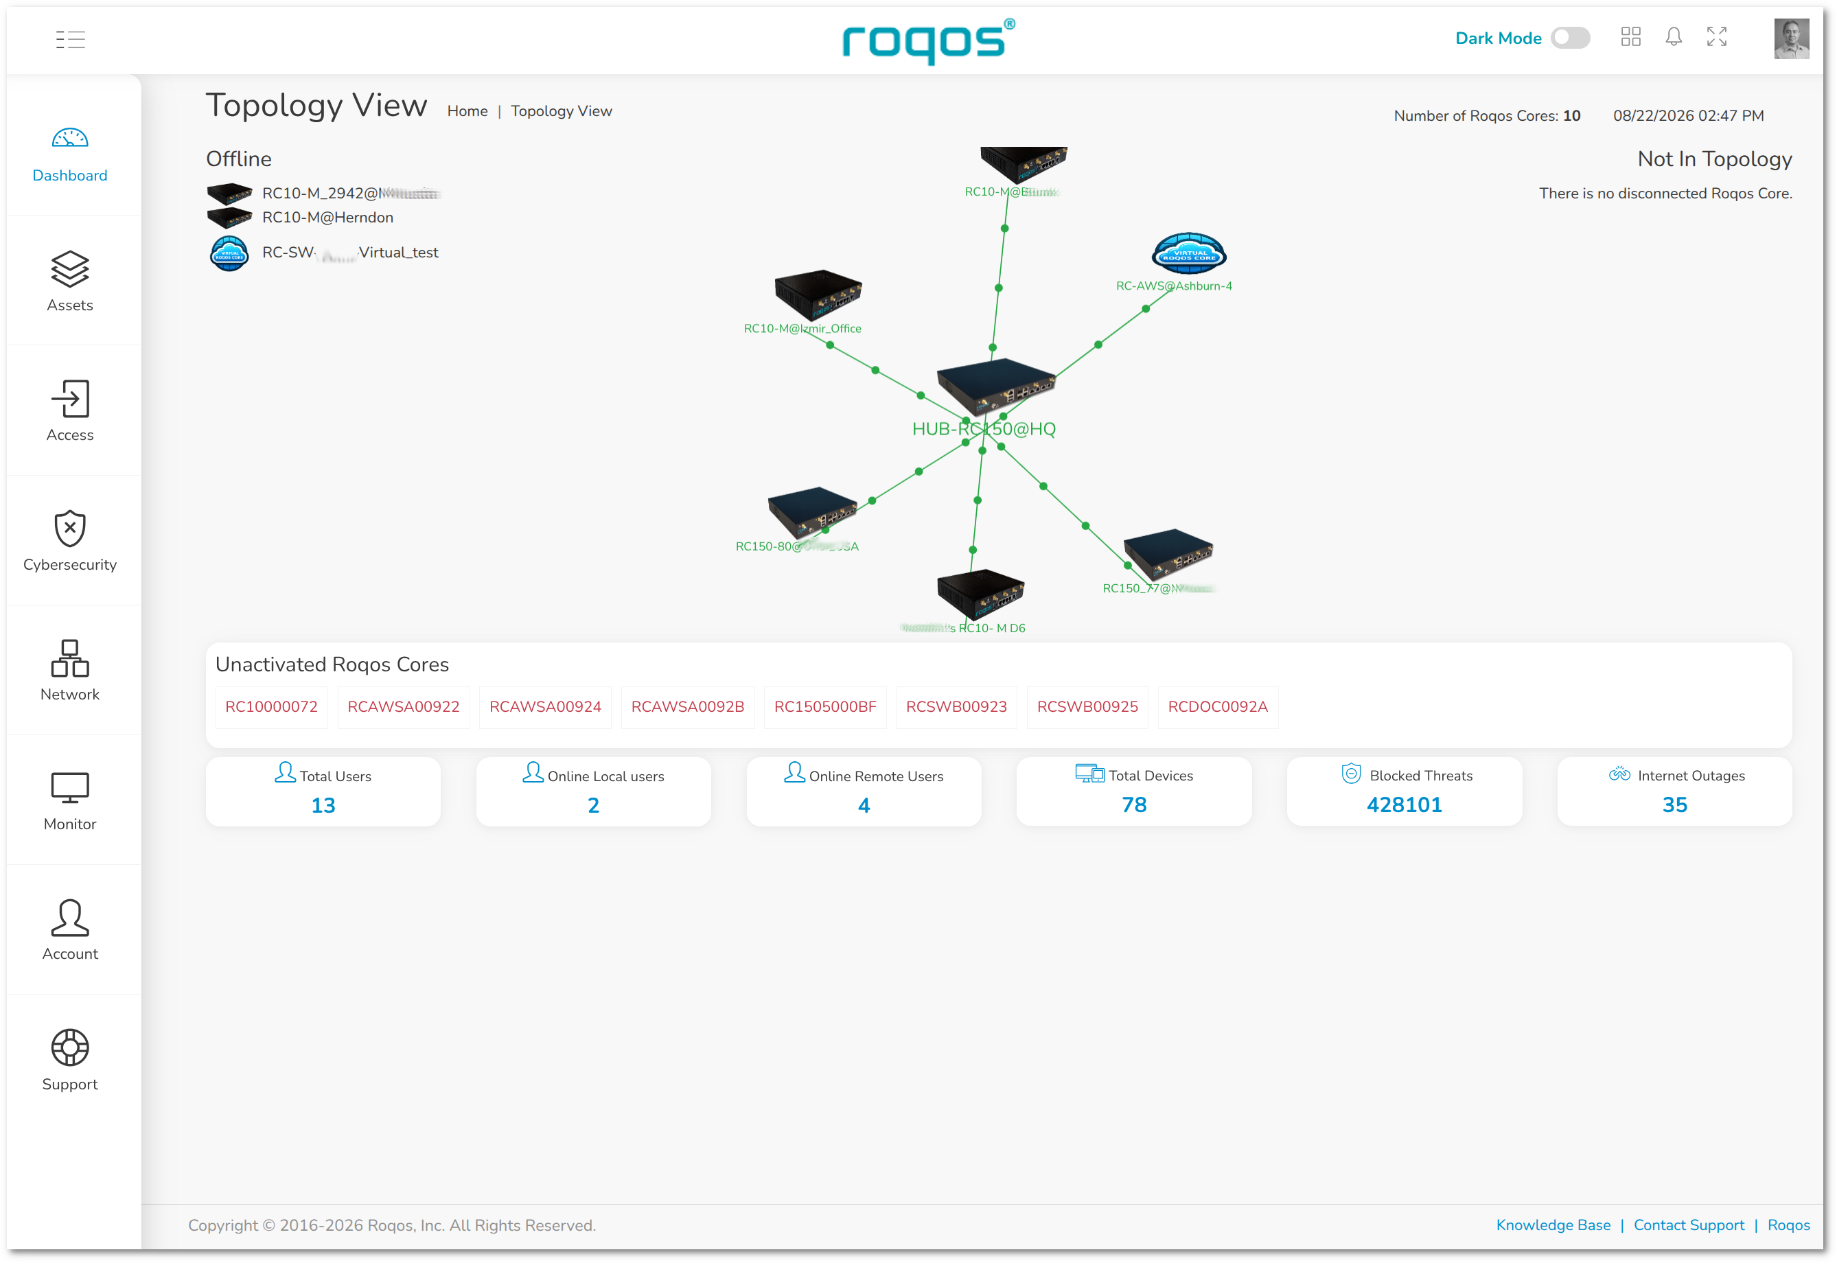Click unactivated core RCDOC0092A
The image size is (1837, 1263).
1217,707
